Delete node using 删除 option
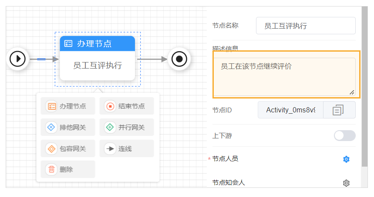 point(67,170)
